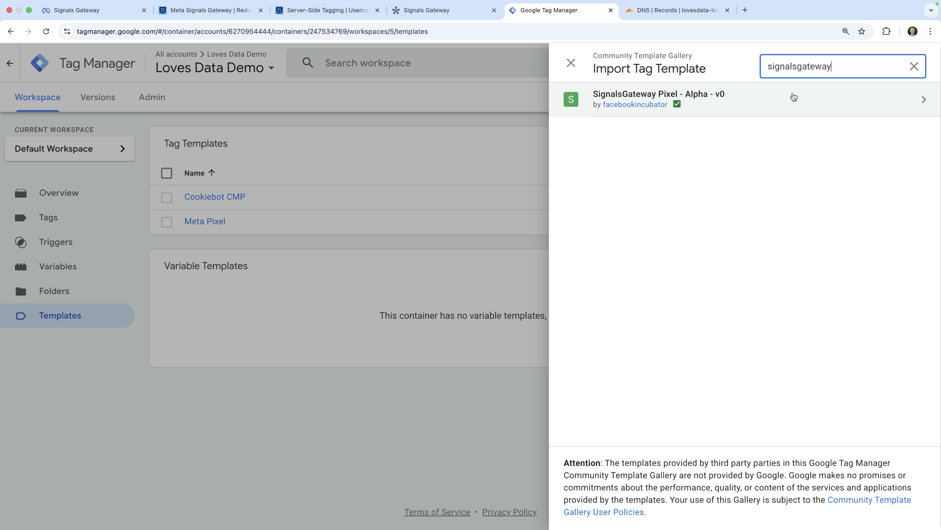Open the zoom magnifier in address bar
This screenshot has height=530, width=941.
pos(845,31)
